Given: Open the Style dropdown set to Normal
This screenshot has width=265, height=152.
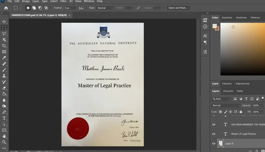Looking at the screenshot, I should click(x=105, y=8).
